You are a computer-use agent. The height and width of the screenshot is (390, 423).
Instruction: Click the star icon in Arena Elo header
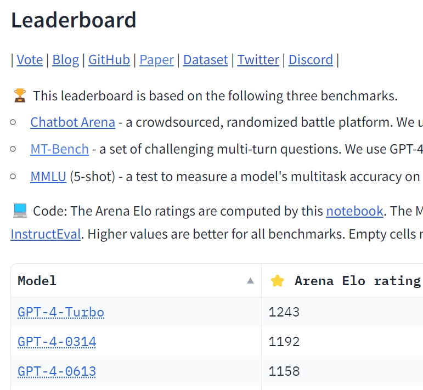(277, 281)
